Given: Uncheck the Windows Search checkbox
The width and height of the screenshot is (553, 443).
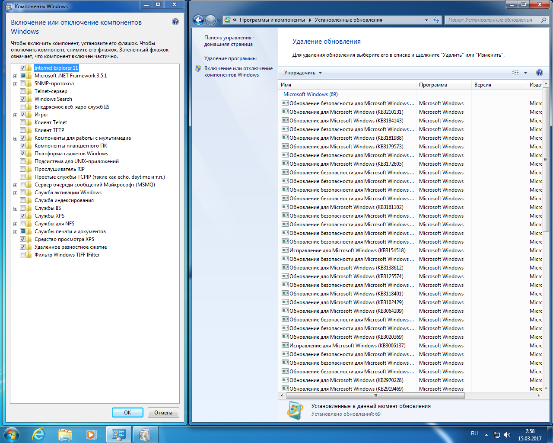Looking at the screenshot, I should pos(22,99).
